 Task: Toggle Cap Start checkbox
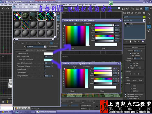pyautogui.click(x=131, y=63)
